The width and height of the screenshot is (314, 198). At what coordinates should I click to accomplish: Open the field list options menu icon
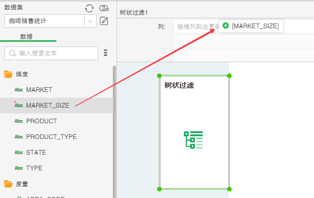pos(106,53)
